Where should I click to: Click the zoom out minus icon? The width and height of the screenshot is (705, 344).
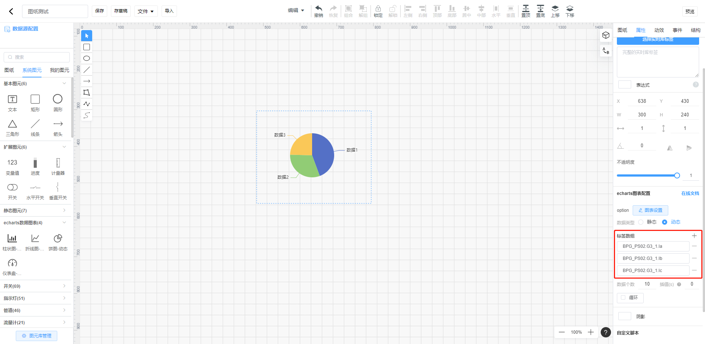tap(562, 332)
